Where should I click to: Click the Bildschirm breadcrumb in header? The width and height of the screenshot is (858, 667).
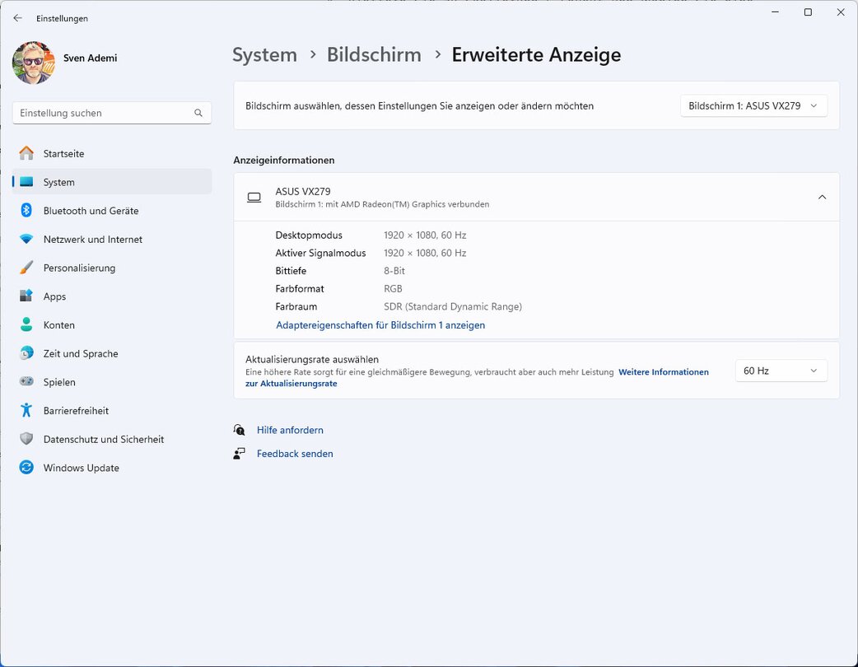pos(374,55)
